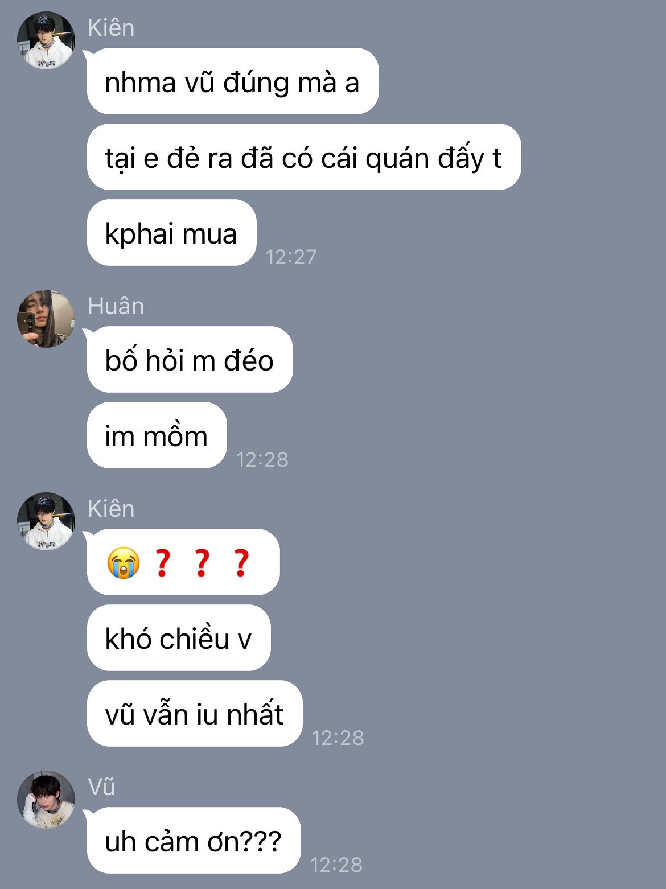This screenshot has height=889, width=666.
Task: Tap the first red question mark emoji
Action: pos(163,562)
